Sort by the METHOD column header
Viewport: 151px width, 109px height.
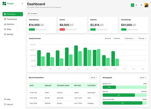78,85
